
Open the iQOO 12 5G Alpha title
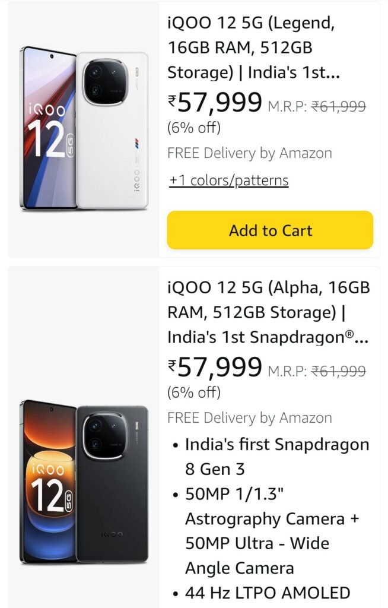(268, 312)
